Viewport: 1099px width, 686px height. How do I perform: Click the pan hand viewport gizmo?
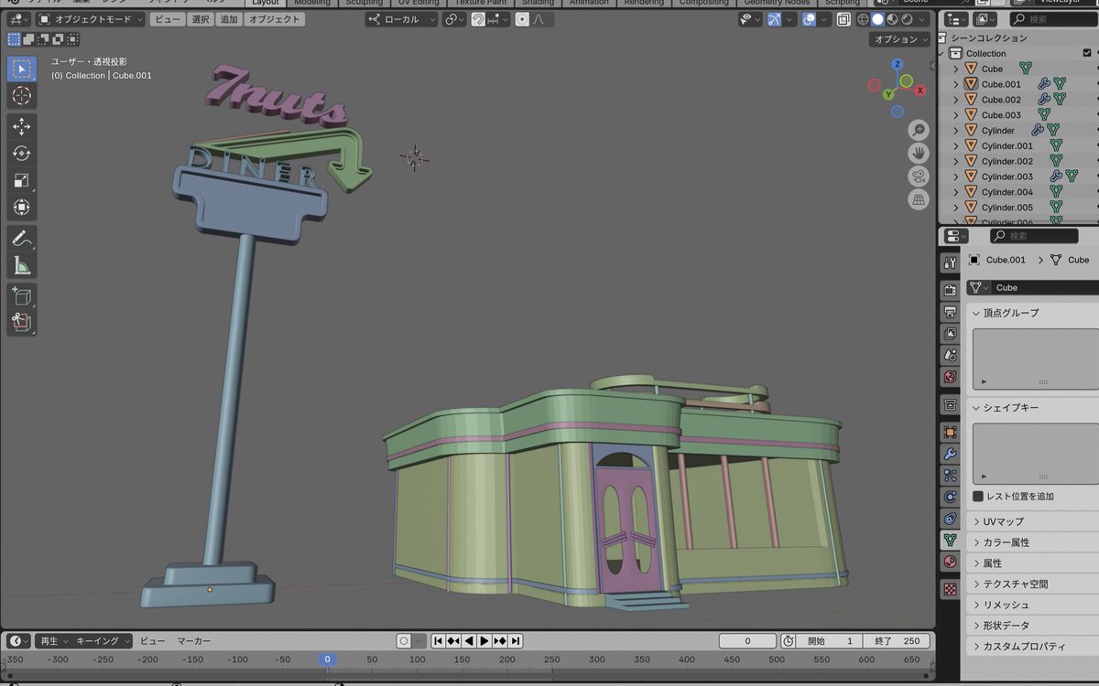click(x=918, y=154)
